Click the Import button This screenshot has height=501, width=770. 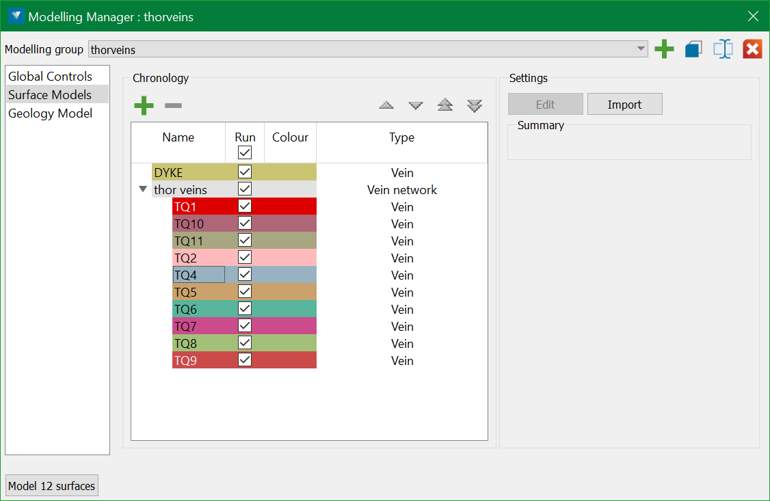[x=624, y=105]
